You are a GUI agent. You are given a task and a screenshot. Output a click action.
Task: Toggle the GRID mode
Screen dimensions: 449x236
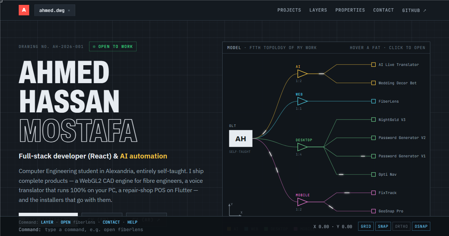[366, 226]
